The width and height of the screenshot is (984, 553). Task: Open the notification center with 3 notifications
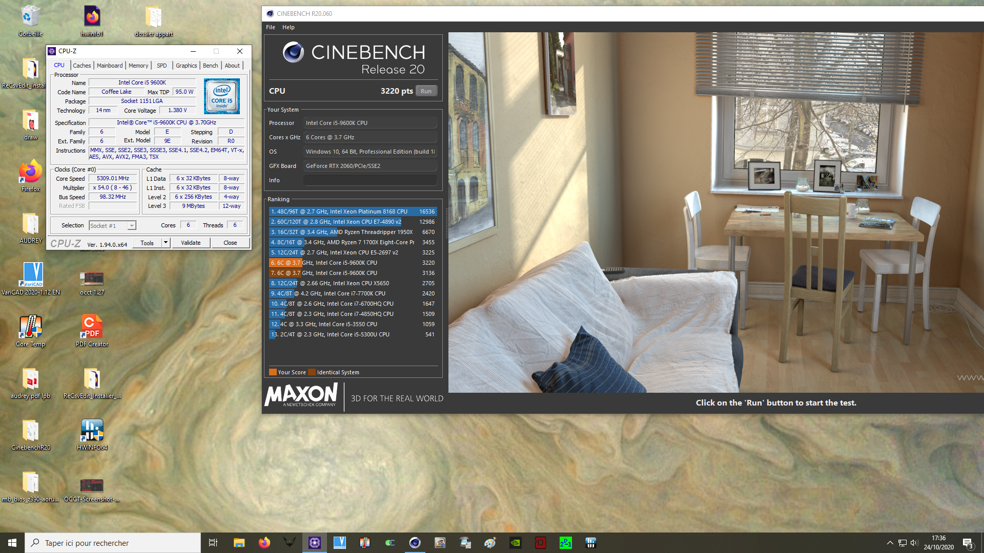(968, 543)
